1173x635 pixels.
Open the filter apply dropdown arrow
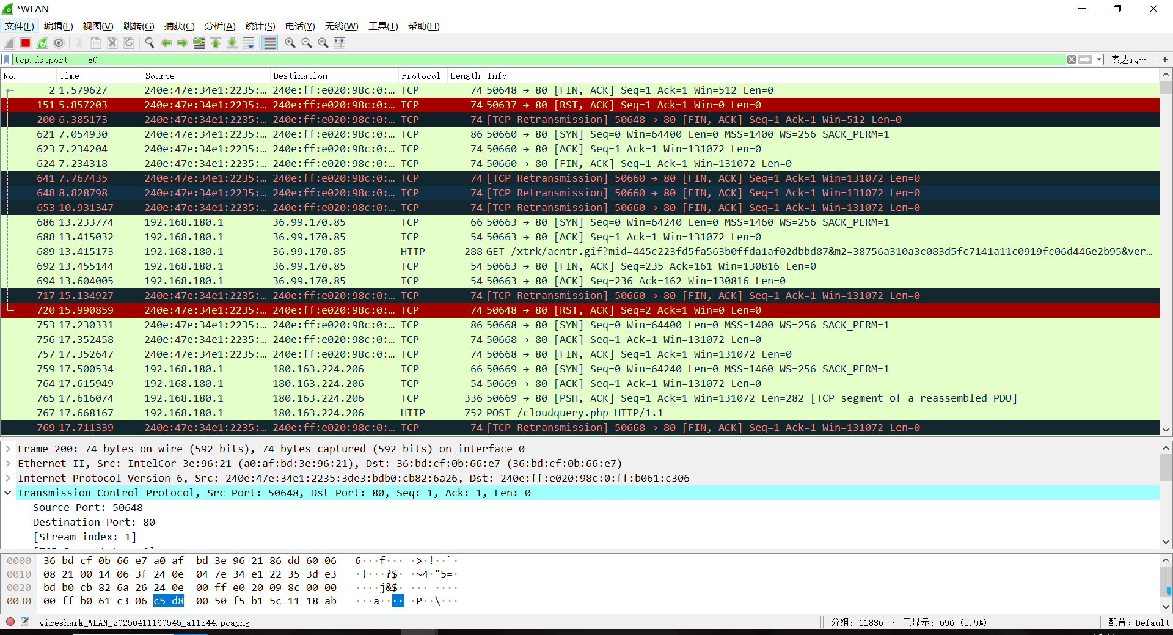point(1098,59)
